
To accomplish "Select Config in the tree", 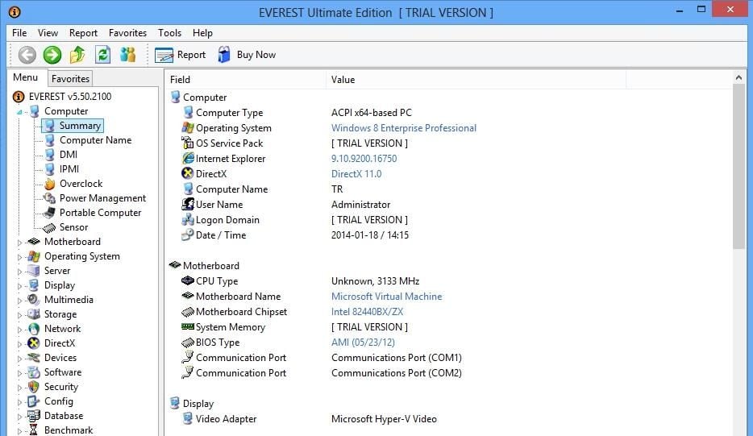I will pyautogui.click(x=59, y=401).
